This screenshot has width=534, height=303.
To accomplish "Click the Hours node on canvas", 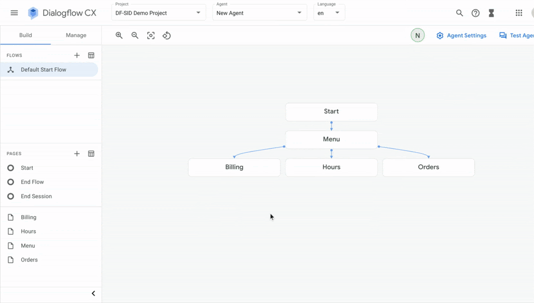I will 331,167.
